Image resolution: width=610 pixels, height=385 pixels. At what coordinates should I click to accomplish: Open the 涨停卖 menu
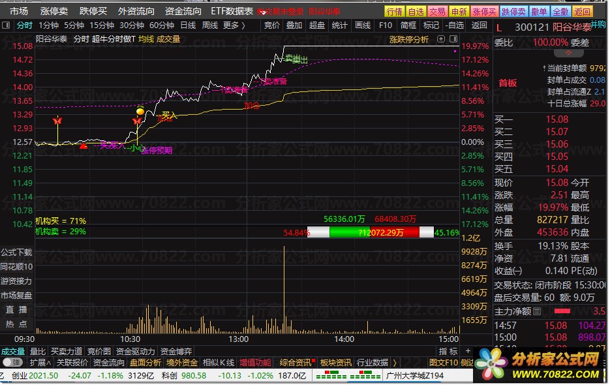[x=54, y=12]
